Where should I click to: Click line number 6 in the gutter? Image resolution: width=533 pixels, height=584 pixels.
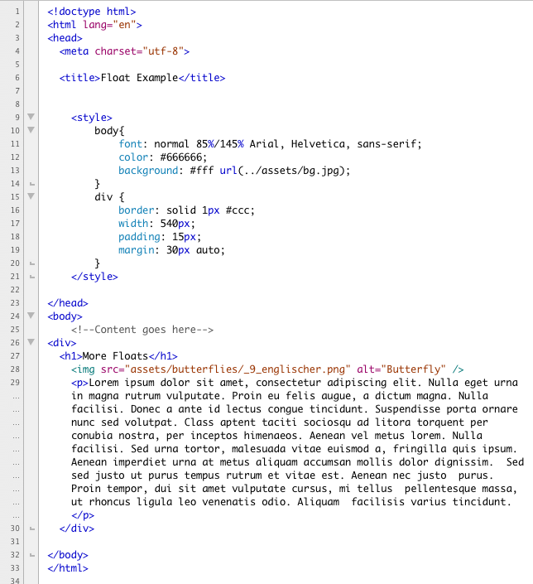pyautogui.click(x=17, y=78)
